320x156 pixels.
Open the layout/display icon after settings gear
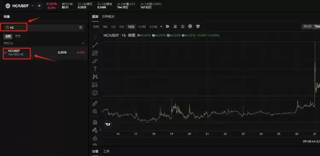tap(198, 26)
